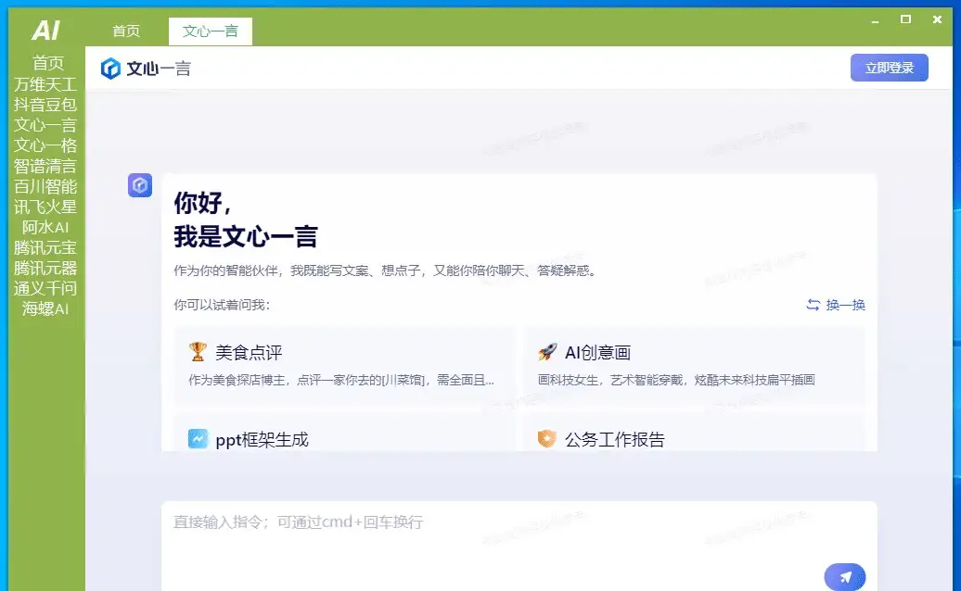Screen dimensions: 961x591
Task: Select 通义千问 in the sidebar
Action: (x=45, y=288)
